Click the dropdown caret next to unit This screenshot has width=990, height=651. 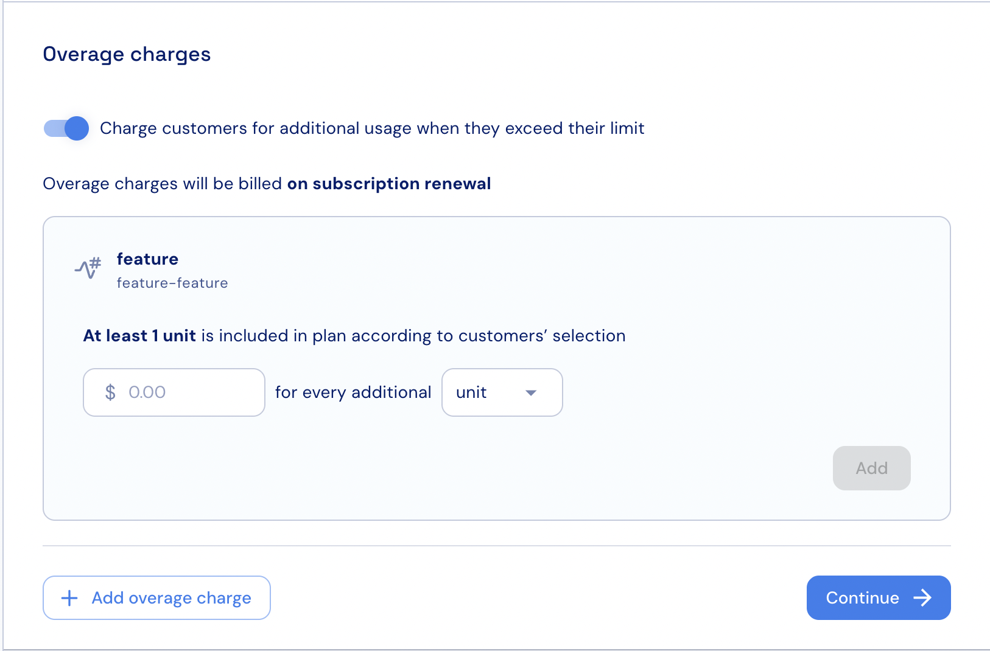pyautogui.click(x=531, y=393)
